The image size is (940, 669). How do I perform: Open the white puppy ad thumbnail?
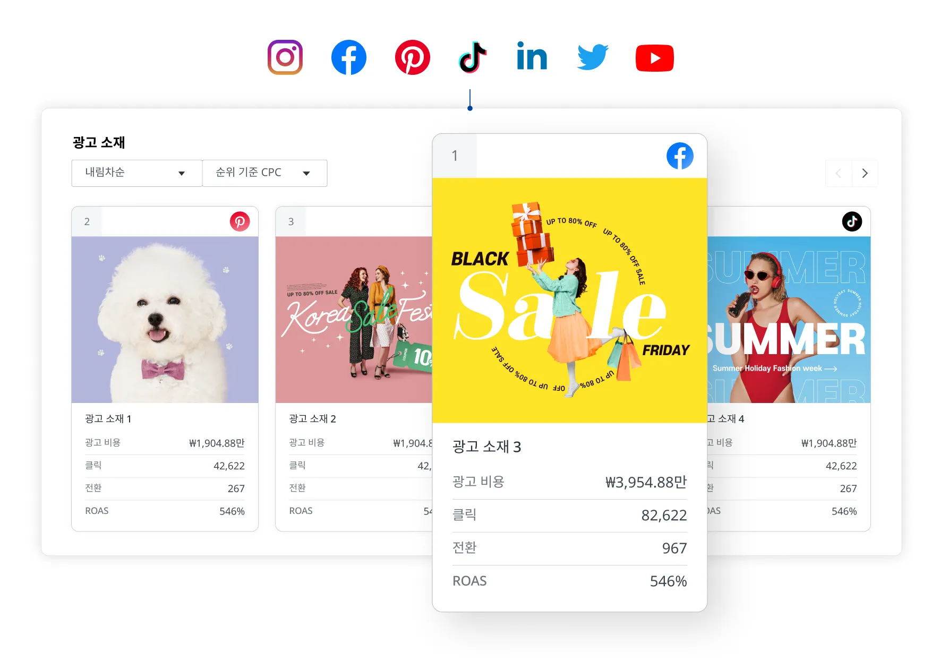[x=165, y=320]
